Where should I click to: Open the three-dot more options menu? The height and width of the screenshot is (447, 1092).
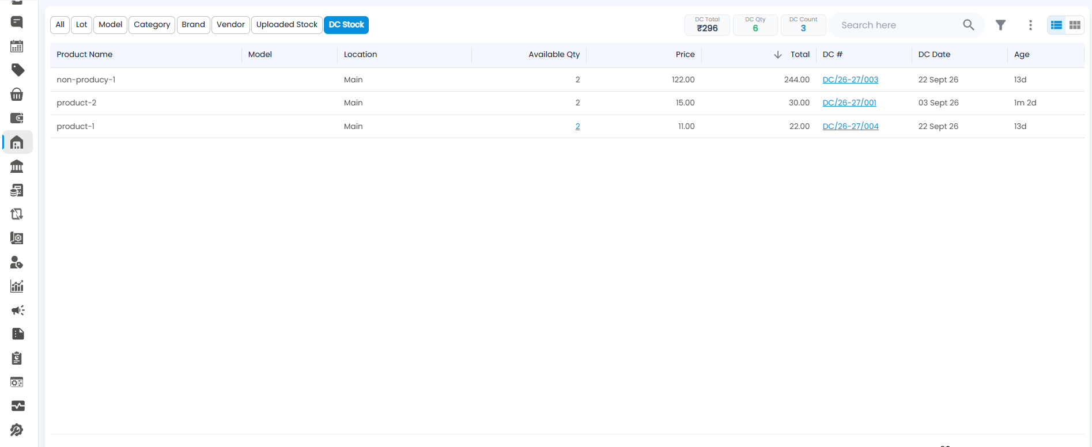click(1030, 25)
